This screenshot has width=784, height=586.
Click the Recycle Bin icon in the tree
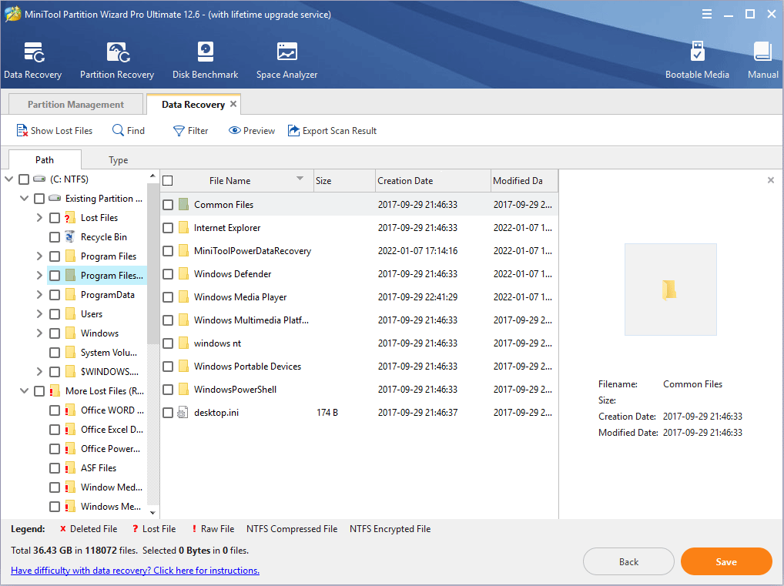(x=70, y=237)
